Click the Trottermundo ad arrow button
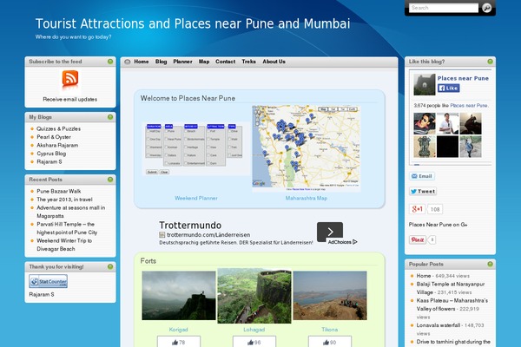 [330, 232]
